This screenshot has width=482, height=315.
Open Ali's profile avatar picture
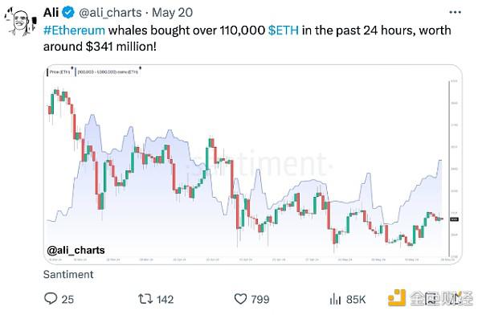tap(21, 22)
